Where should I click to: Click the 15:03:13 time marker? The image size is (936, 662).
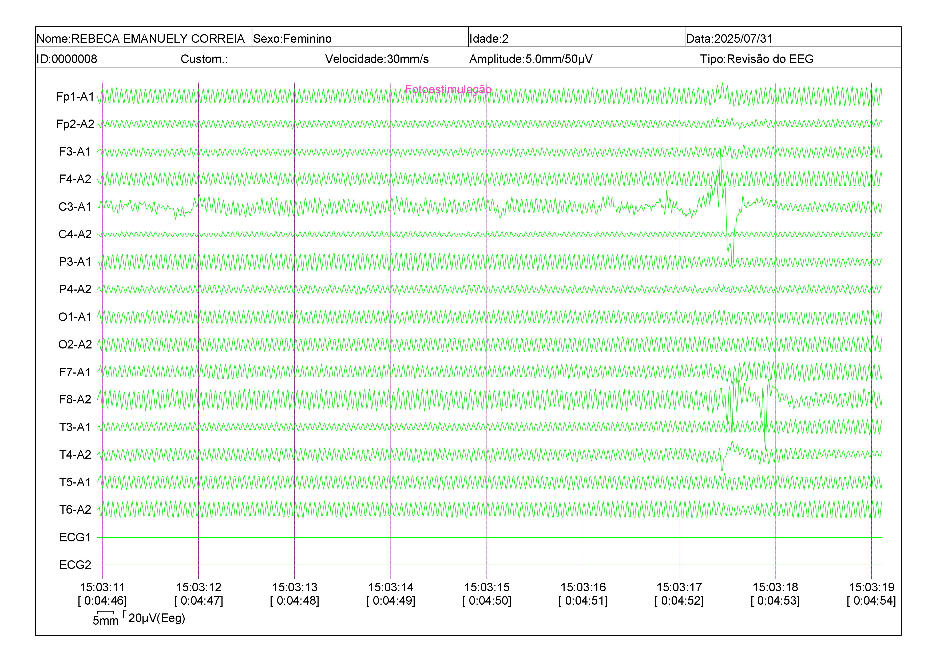pos(295,587)
